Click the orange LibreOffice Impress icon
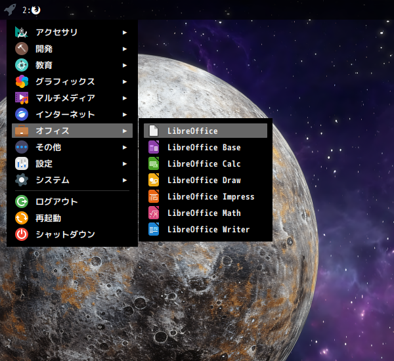 tap(154, 197)
